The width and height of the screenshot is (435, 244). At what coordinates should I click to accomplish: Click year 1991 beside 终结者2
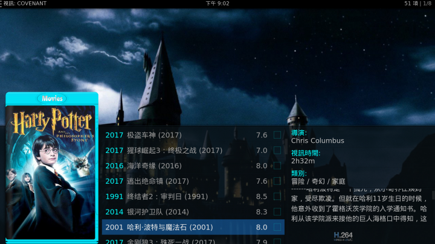pos(114,196)
